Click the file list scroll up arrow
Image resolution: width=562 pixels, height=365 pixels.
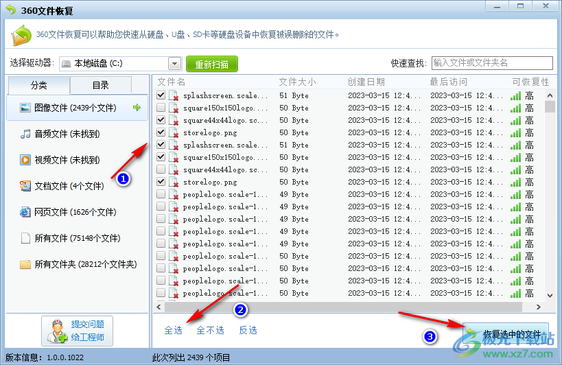(x=550, y=95)
